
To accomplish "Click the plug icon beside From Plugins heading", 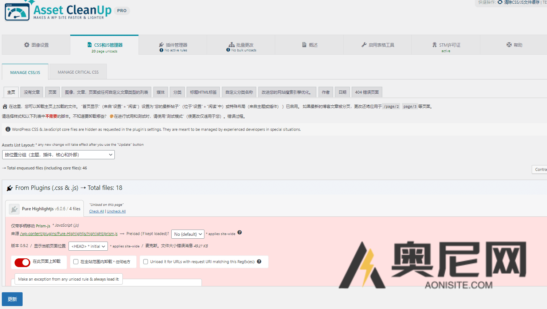I will [x=10, y=188].
